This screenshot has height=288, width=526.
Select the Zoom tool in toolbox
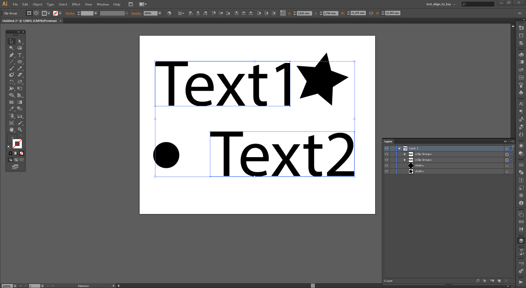point(20,129)
